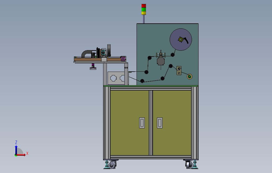Image resolution: width=272 pixels, height=173 pixels.
Task: Select the magenta block at the platform end
Action: point(123,59)
